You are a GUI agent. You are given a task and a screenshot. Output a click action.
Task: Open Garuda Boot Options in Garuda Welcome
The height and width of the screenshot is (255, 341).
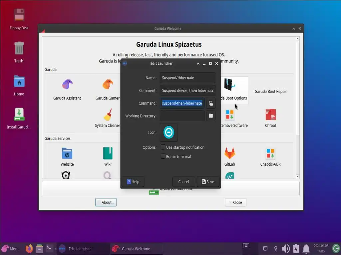click(x=234, y=91)
